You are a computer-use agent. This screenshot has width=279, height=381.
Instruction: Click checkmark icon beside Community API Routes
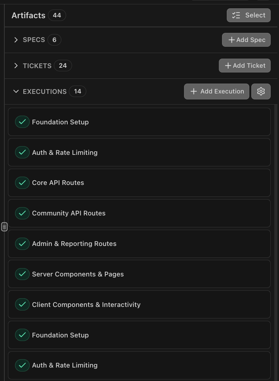tap(22, 213)
